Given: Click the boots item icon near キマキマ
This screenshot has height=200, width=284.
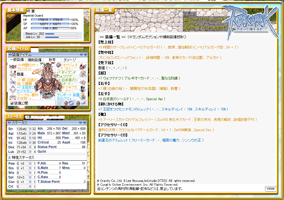Looking at the screenshot, I should (x=83, y=89).
